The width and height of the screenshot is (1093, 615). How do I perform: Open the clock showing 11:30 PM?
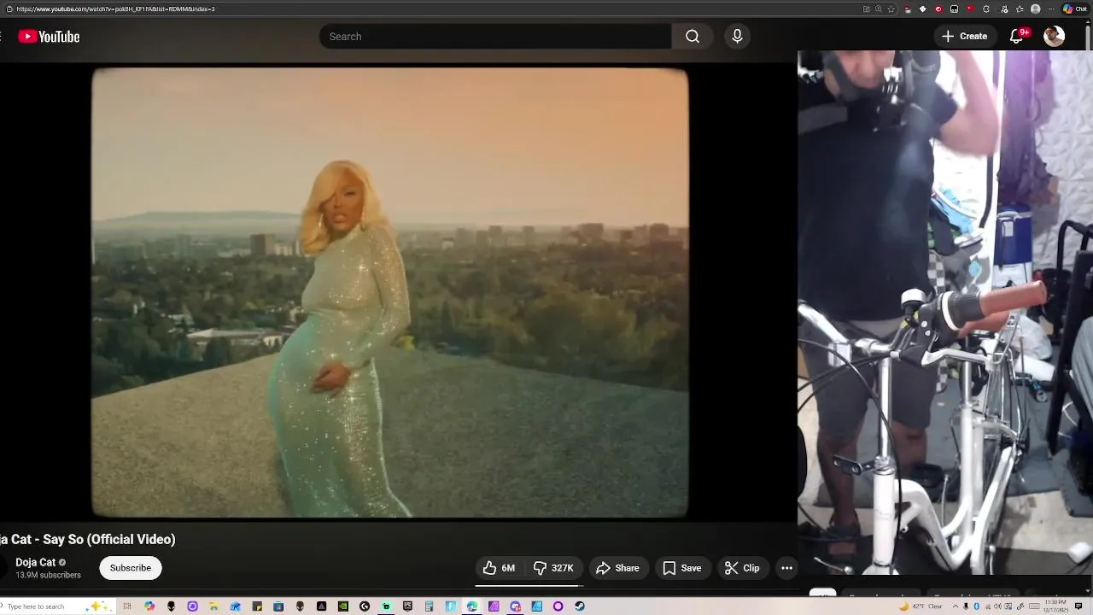(1055, 606)
